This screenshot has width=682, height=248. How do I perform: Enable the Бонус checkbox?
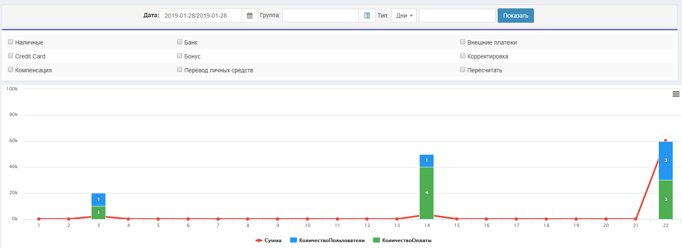[x=180, y=55]
